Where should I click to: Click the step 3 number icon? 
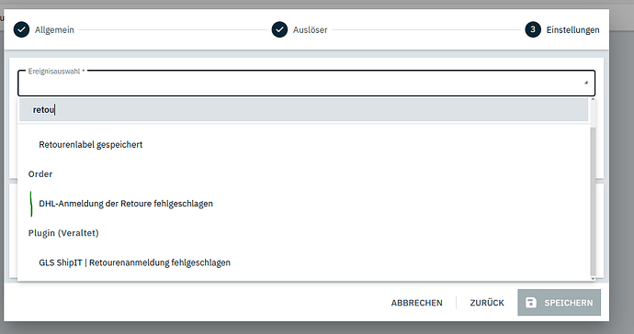(533, 29)
